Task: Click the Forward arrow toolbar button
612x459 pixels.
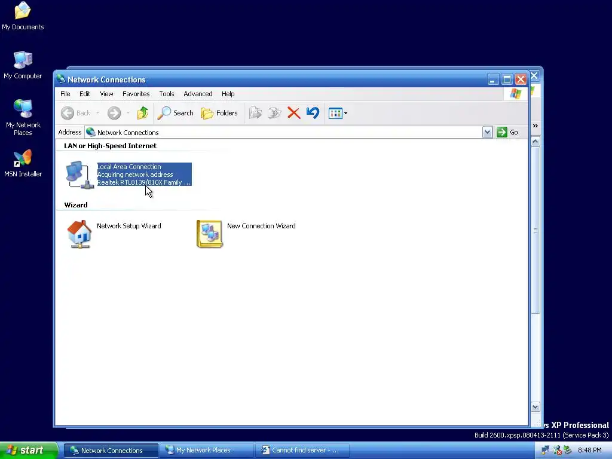Action: (x=114, y=113)
